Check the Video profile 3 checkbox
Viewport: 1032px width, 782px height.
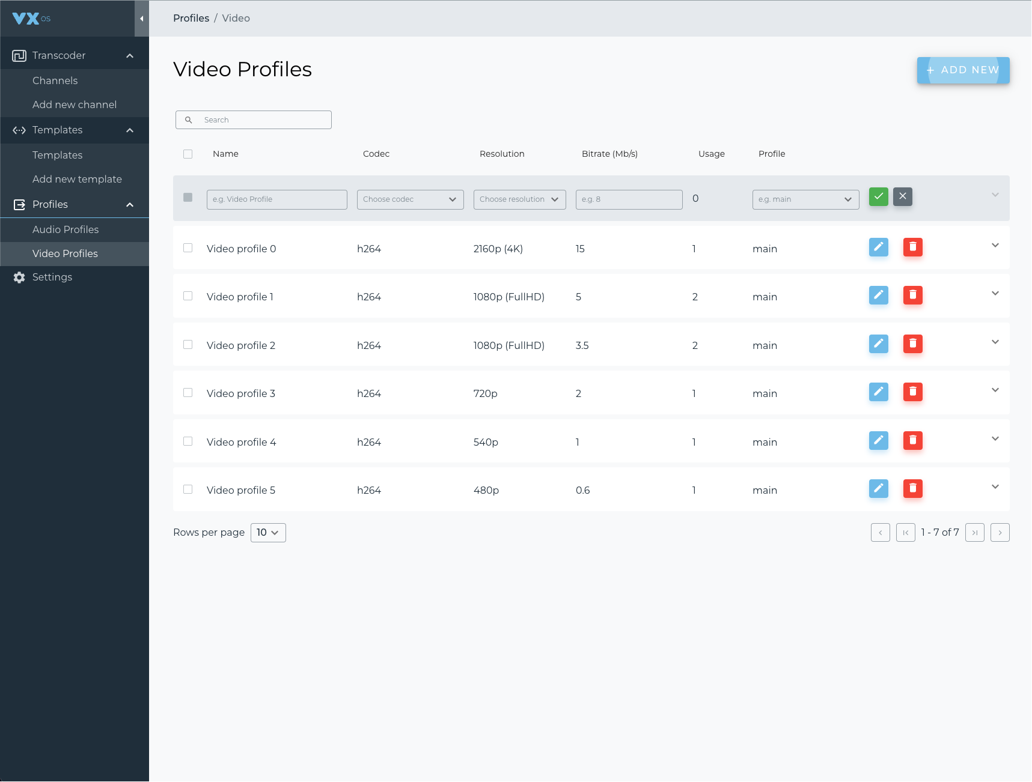pyautogui.click(x=188, y=393)
